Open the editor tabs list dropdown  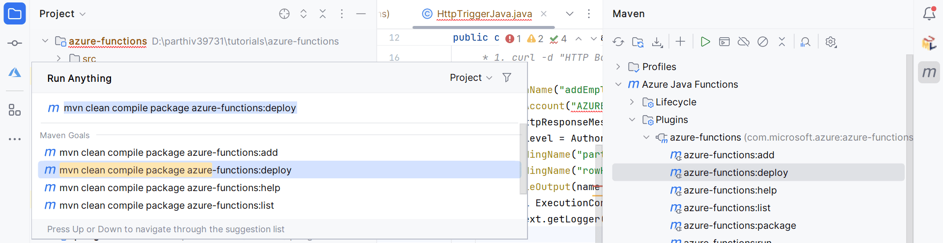point(570,14)
